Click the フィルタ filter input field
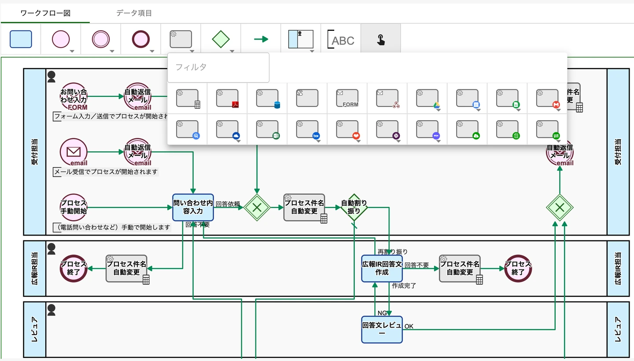The image size is (634, 361). (218, 67)
